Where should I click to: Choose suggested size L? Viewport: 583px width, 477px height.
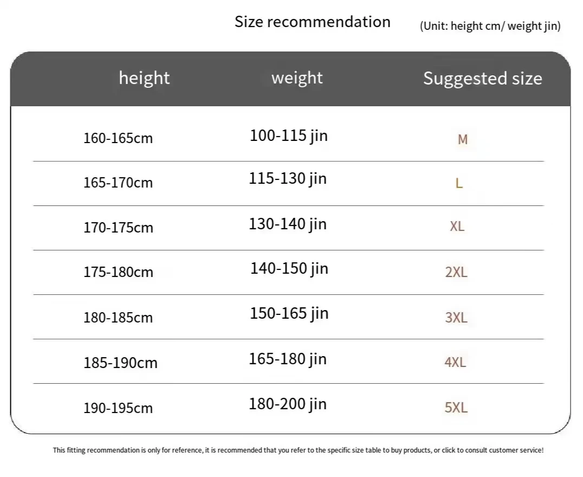tap(459, 183)
